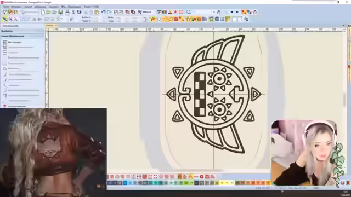The width and height of the screenshot is (351, 197).
Task: Click the trash bin icon in second toolbar
Action: [217, 19]
